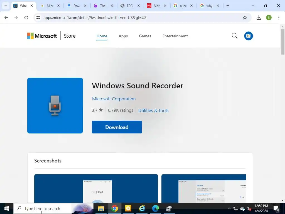
Task: Click the Chrome taskbar icon
Action: (x=114, y=208)
